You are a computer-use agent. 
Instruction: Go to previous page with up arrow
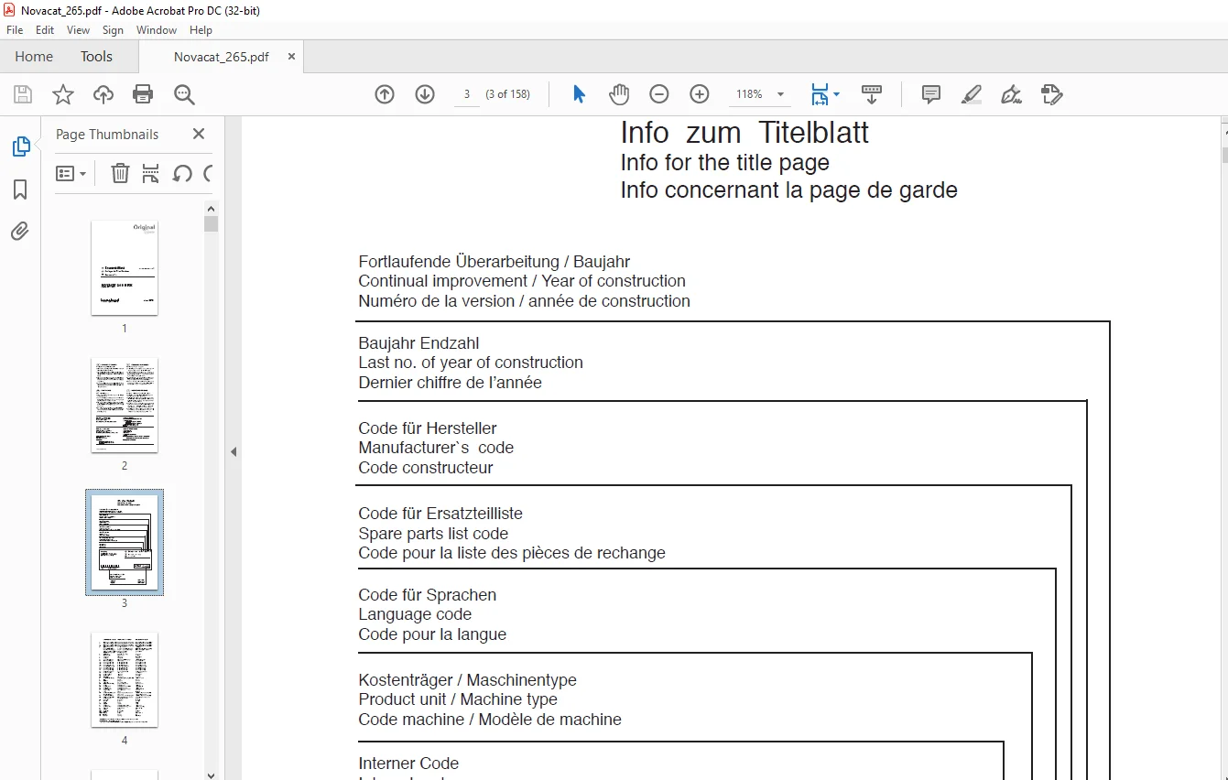click(385, 94)
